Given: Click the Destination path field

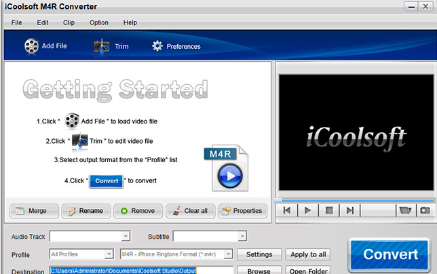Looking at the screenshot, I should 141,271.
